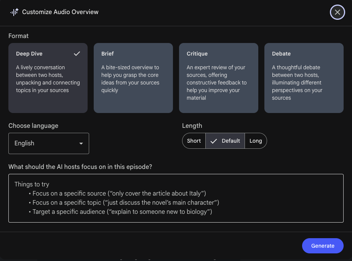
Task: Select the Deep Dive format
Action: (48, 78)
